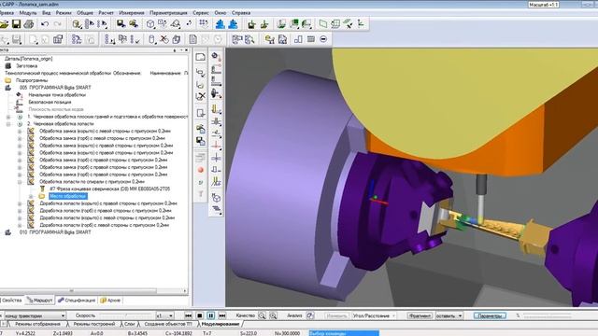The image size is (598, 336).
Task: Open the конец траектории dropdown
Action: pos(63,315)
